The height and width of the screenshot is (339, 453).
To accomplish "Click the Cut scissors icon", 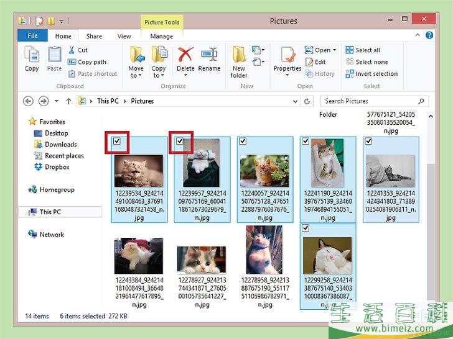I will [72, 50].
